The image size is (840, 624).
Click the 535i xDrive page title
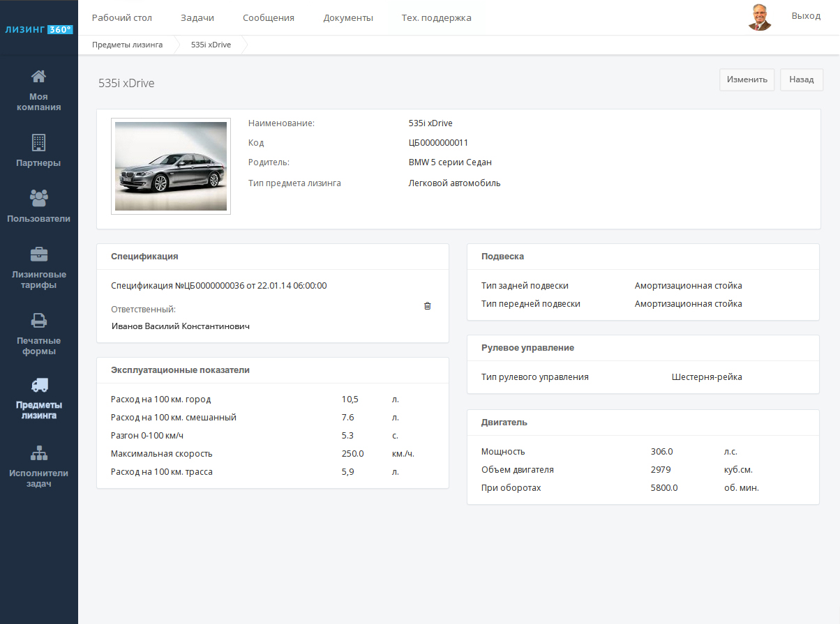(126, 83)
